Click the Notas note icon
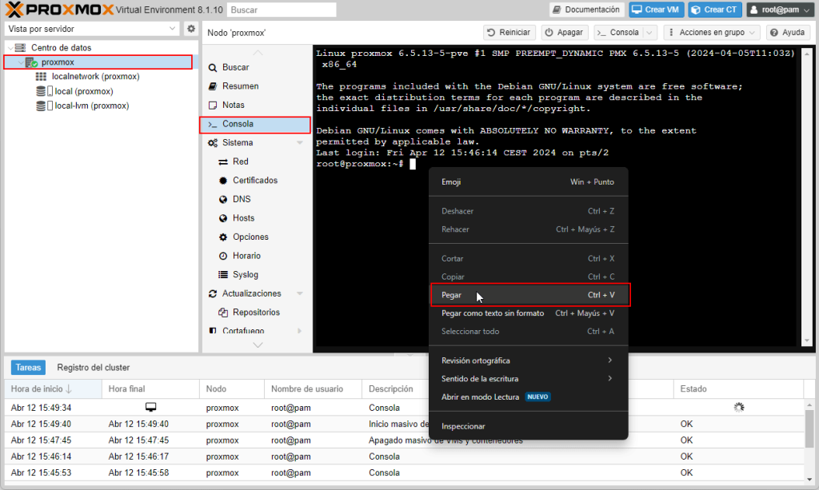This screenshot has height=490, width=819. 213,105
